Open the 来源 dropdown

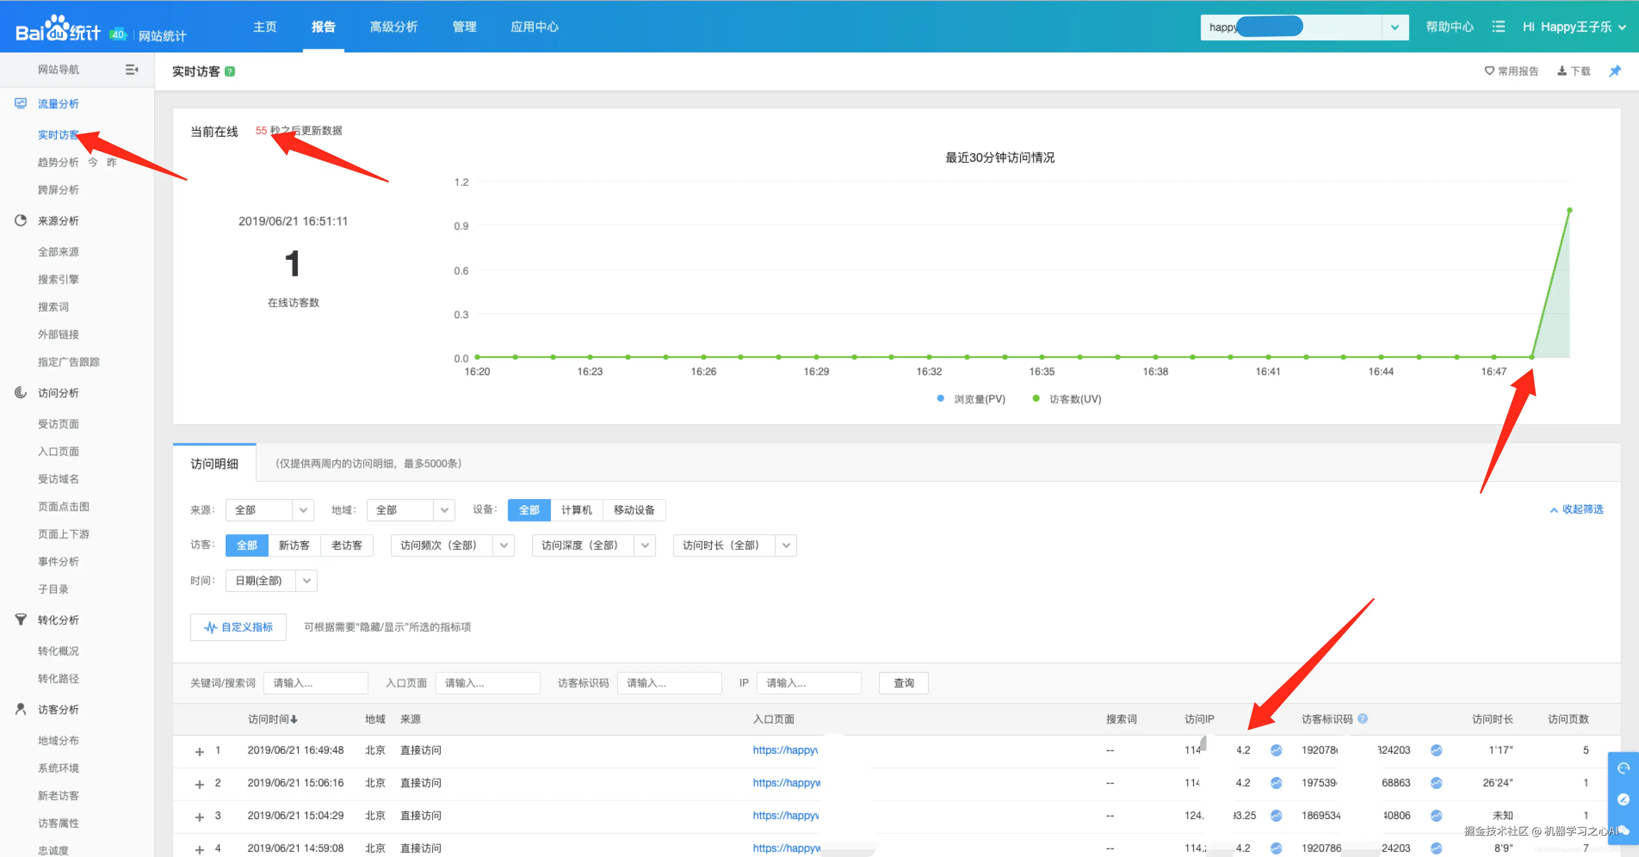269,510
